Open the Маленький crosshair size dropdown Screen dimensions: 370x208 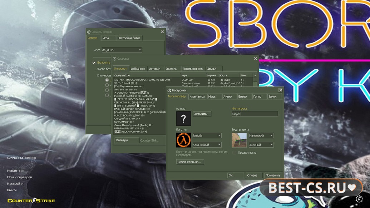click(261, 135)
